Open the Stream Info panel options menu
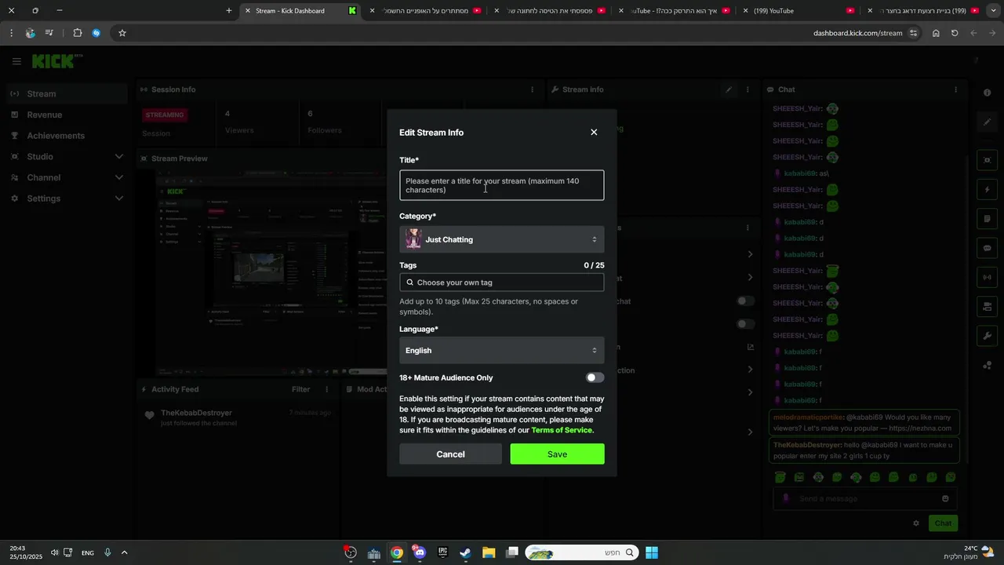The height and width of the screenshot is (565, 1004). 748,89
